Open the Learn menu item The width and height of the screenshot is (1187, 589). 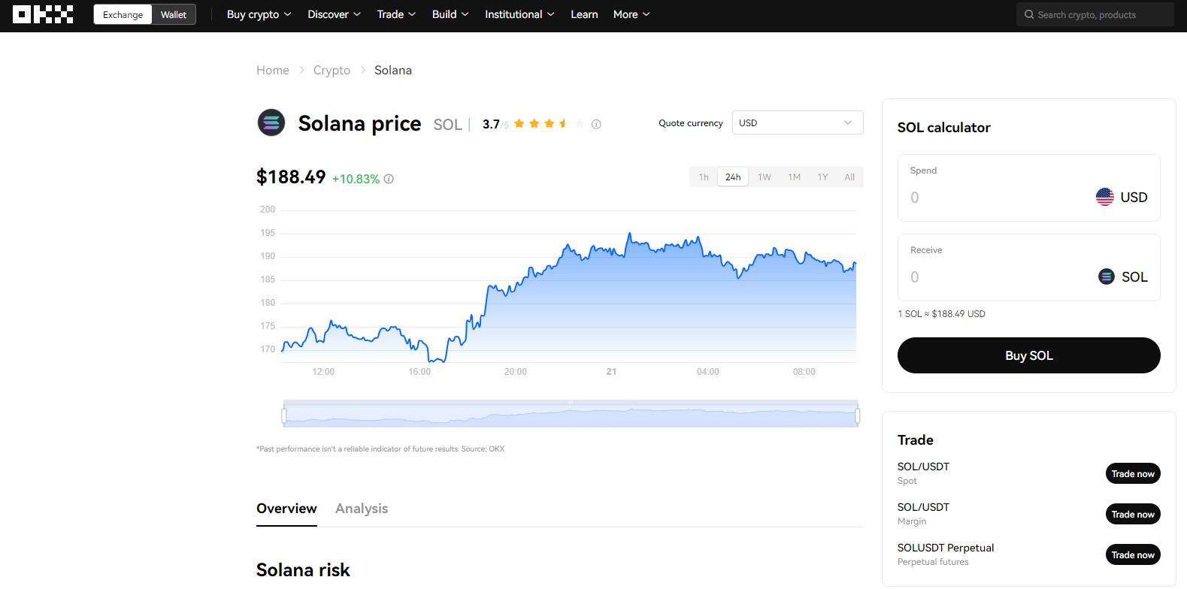584,14
